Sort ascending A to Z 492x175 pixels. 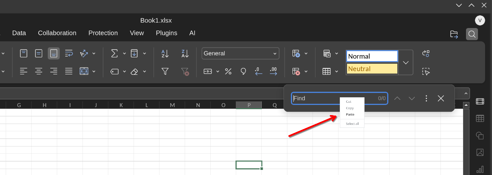[165, 54]
